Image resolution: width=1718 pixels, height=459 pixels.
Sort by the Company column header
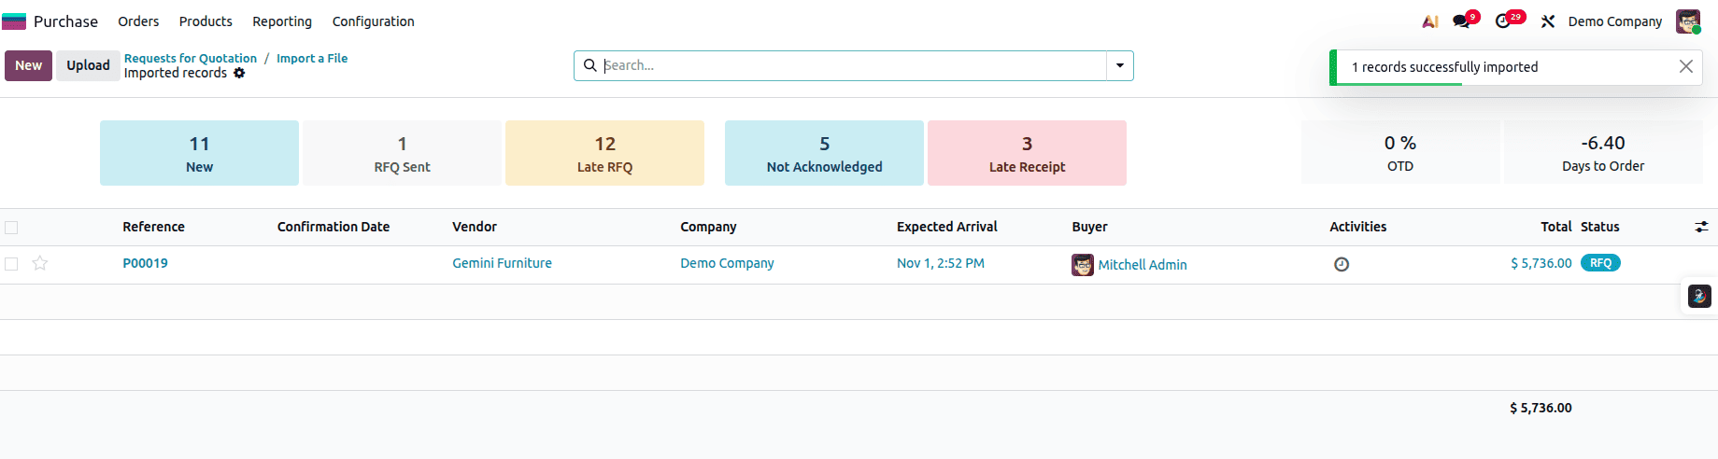[708, 227]
